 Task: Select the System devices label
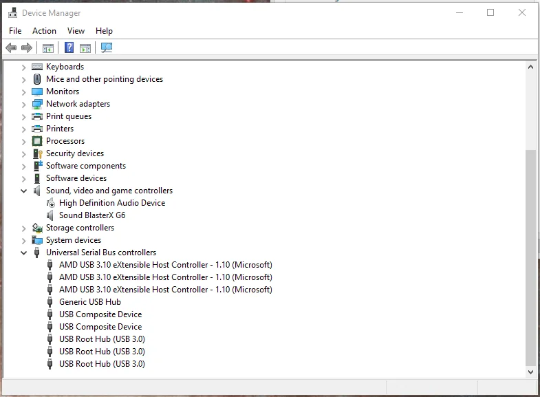[x=74, y=240]
